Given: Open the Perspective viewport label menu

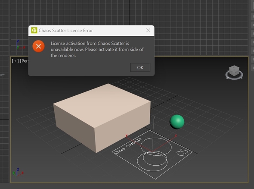Looking at the screenshot, I should (24, 61).
